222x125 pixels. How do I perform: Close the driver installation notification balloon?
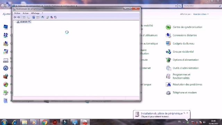(x=187, y=113)
